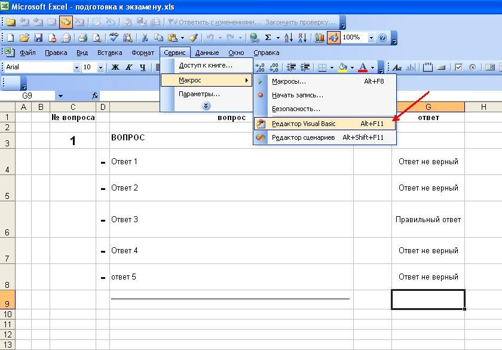Open the print preview
Screen dimensions: 502x350
96,37
